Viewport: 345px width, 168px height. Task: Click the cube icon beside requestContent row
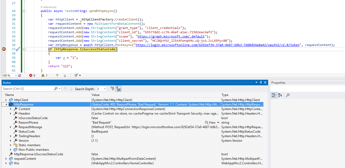coord(11,159)
